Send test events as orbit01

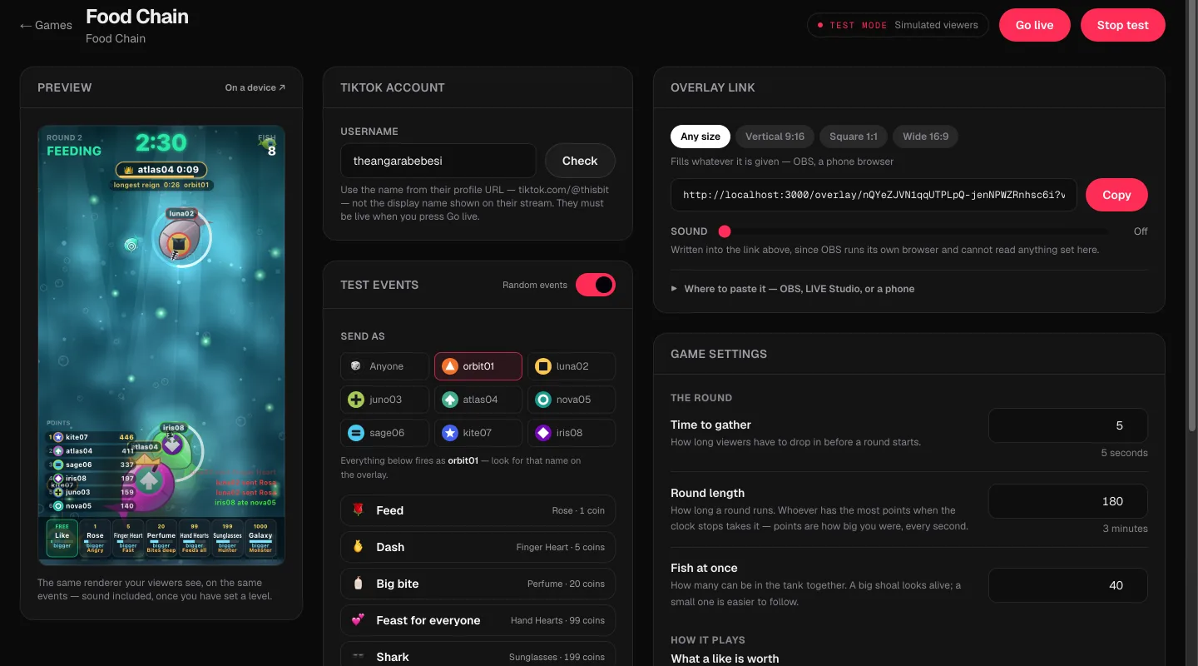coord(478,366)
